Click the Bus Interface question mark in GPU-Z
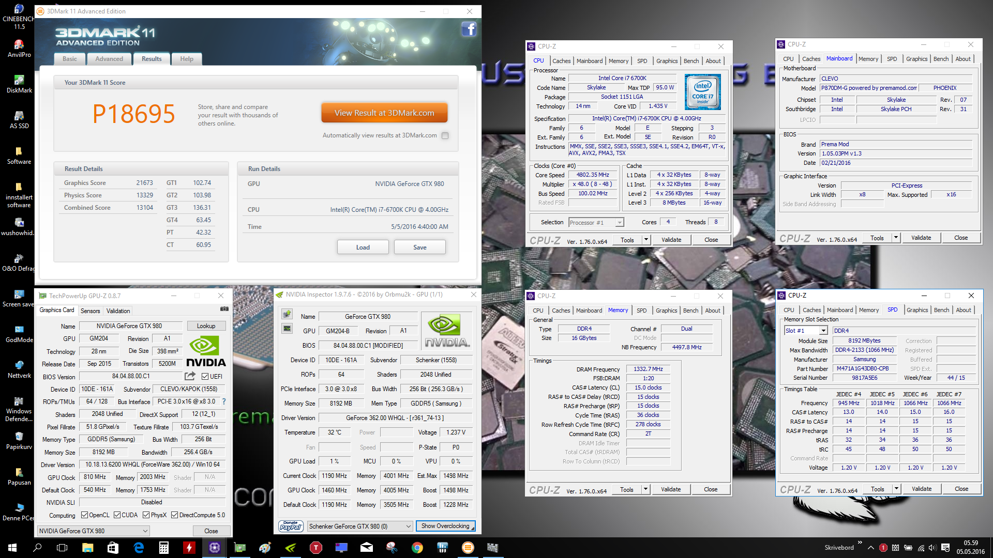This screenshot has width=993, height=558. tap(224, 401)
